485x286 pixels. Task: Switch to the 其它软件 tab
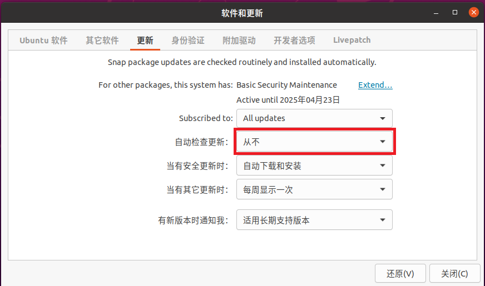102,40
